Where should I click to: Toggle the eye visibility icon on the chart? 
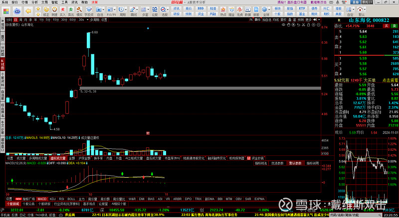click(x=283, y=25)
